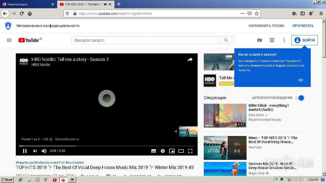
Task: Launch Internet Explorer from the taskbar
Action: [20, 180]
